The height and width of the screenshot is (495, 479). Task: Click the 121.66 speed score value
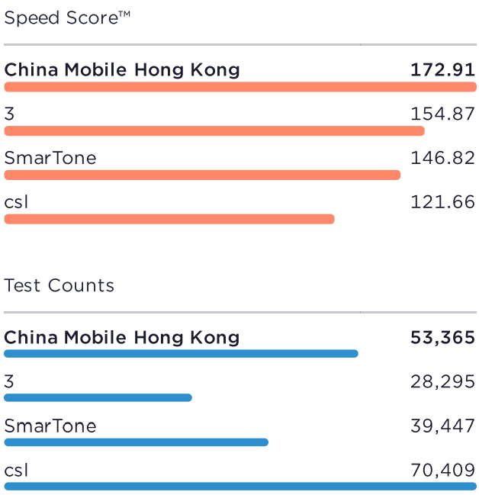tap(442, 203)
